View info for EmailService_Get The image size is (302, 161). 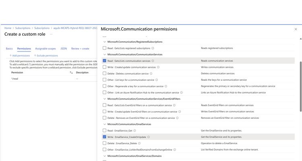[x=134, y=130]
